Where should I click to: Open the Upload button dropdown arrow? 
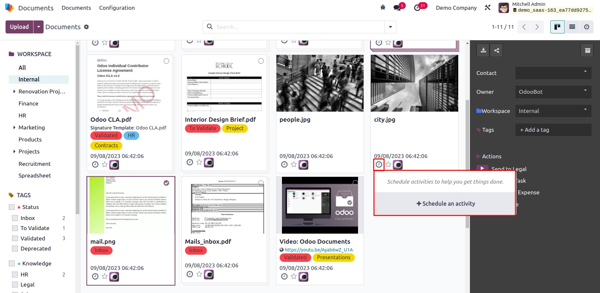point(38,27)
